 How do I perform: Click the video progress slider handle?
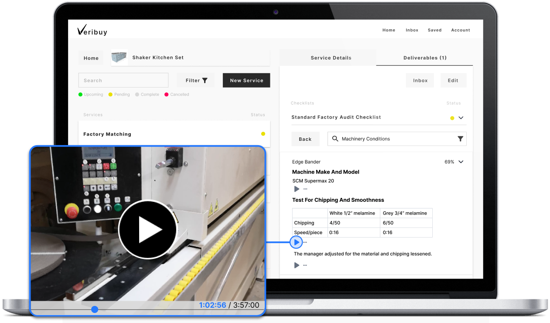pyautogui.click(x=95, y=309)
